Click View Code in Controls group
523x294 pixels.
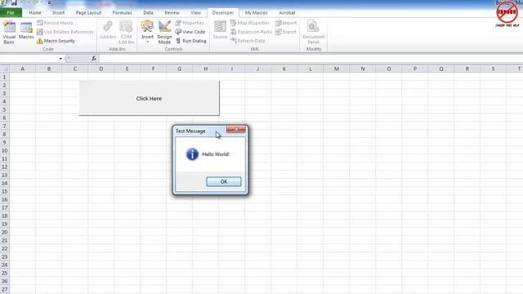(190, 32)
